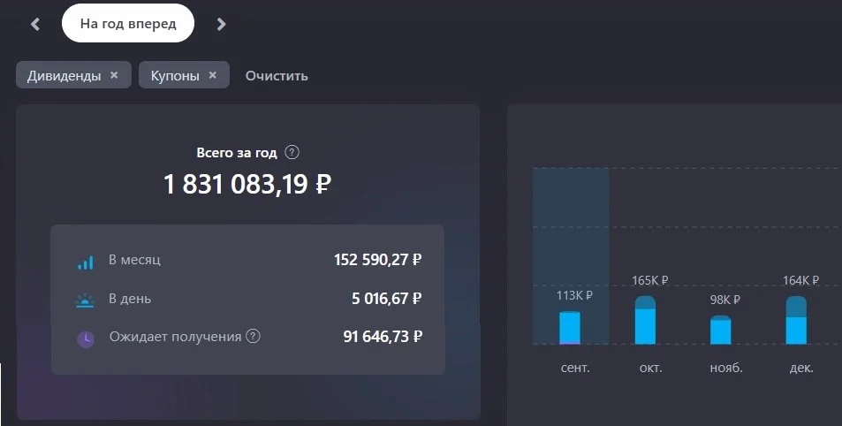Viewport: 842px width, 426px height.
Task: Click the purple clock icon beside 'Ожидает получения'
Action: point(86,339)
